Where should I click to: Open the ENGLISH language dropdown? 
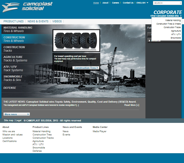[x=142, y=3]
